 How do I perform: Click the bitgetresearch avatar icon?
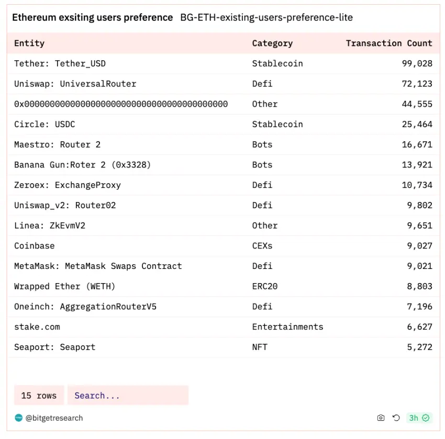click(19, 418)
